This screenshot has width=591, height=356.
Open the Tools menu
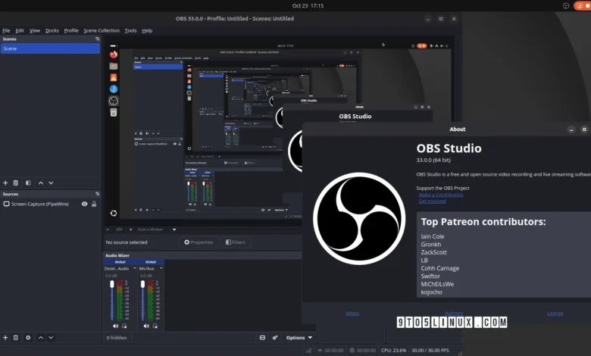click(130, 30)
